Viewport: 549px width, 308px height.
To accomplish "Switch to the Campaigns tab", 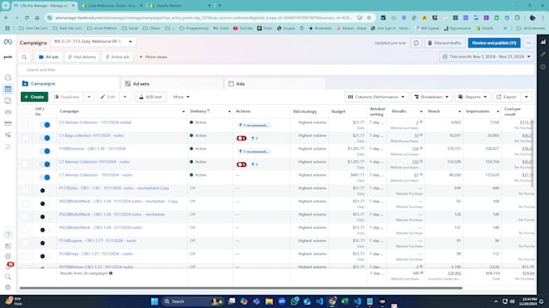I will (x=69, y=84).
